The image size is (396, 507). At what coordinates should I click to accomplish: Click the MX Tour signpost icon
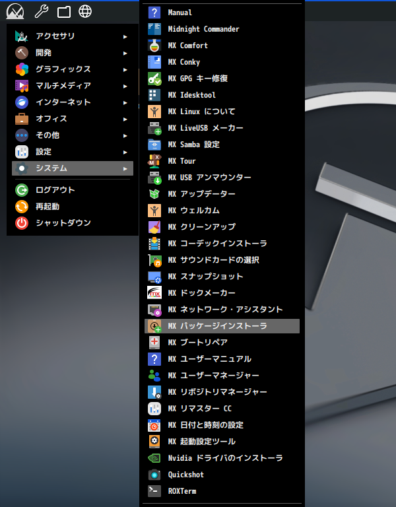154,161
